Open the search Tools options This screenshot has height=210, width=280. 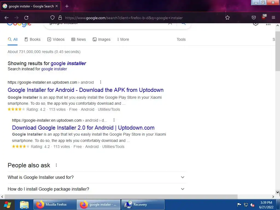point(181,39)
